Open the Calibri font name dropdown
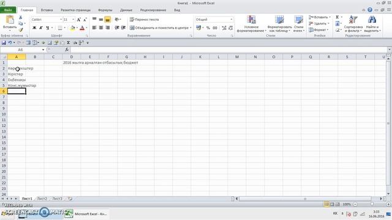 61,20
